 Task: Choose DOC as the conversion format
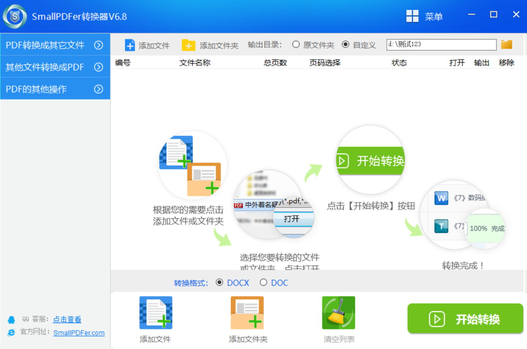coord(263,282)
